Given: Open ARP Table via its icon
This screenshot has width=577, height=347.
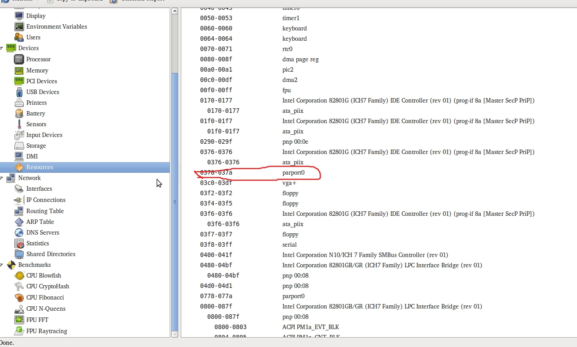Looking at the screenshot, I should coord(19,222).
